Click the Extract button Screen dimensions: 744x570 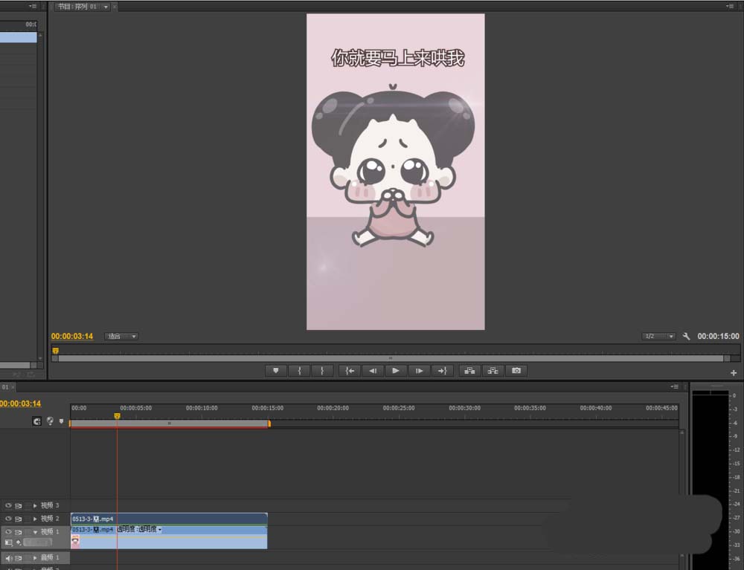pyautogui.click(x=493, y=371)
